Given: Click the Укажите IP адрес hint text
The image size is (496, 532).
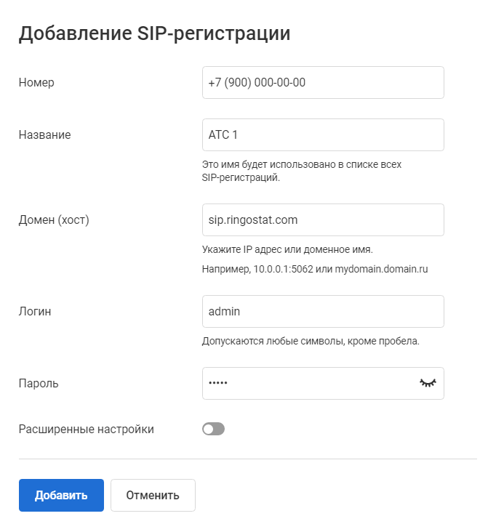Looking at the screenshot, I should click(287, 250).
